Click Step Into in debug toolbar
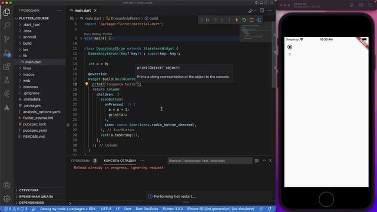This screenshot has width=377, height=212. (222, 20)
